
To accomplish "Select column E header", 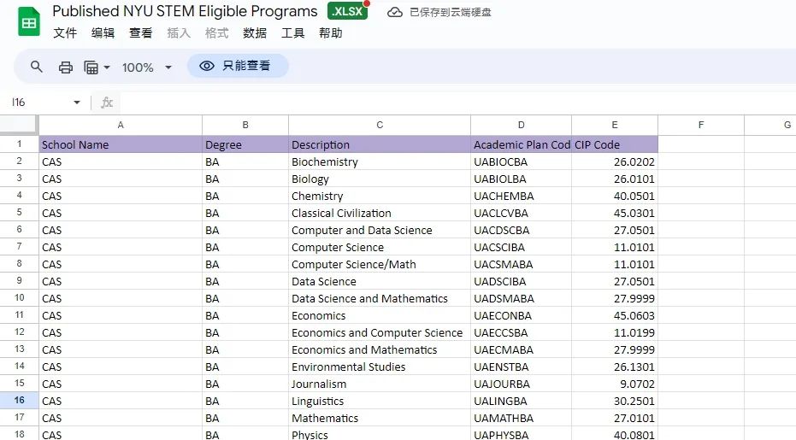I will [x=615, y=125].
